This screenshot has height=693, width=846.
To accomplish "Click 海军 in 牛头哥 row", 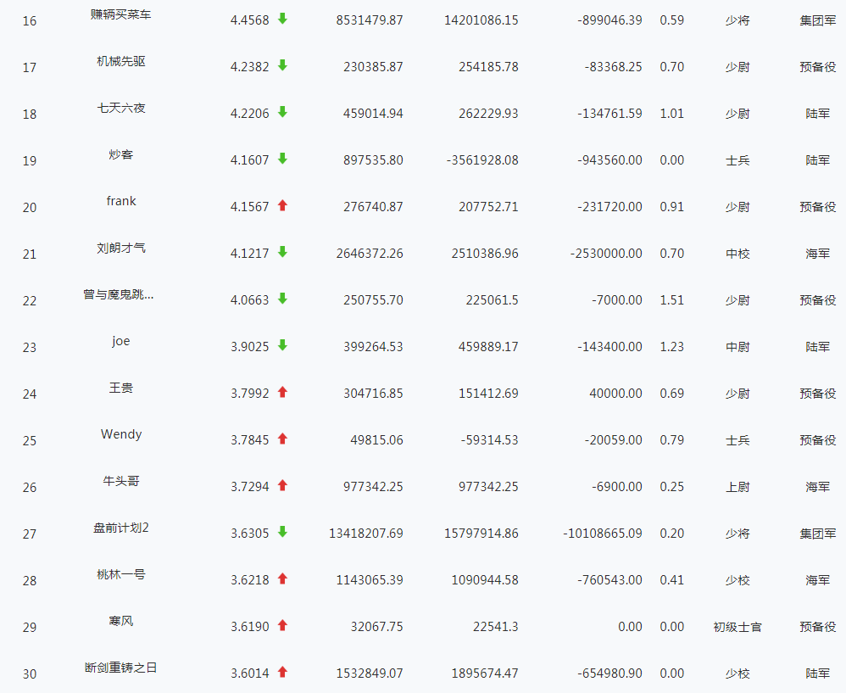I will (x=817, y=487).
